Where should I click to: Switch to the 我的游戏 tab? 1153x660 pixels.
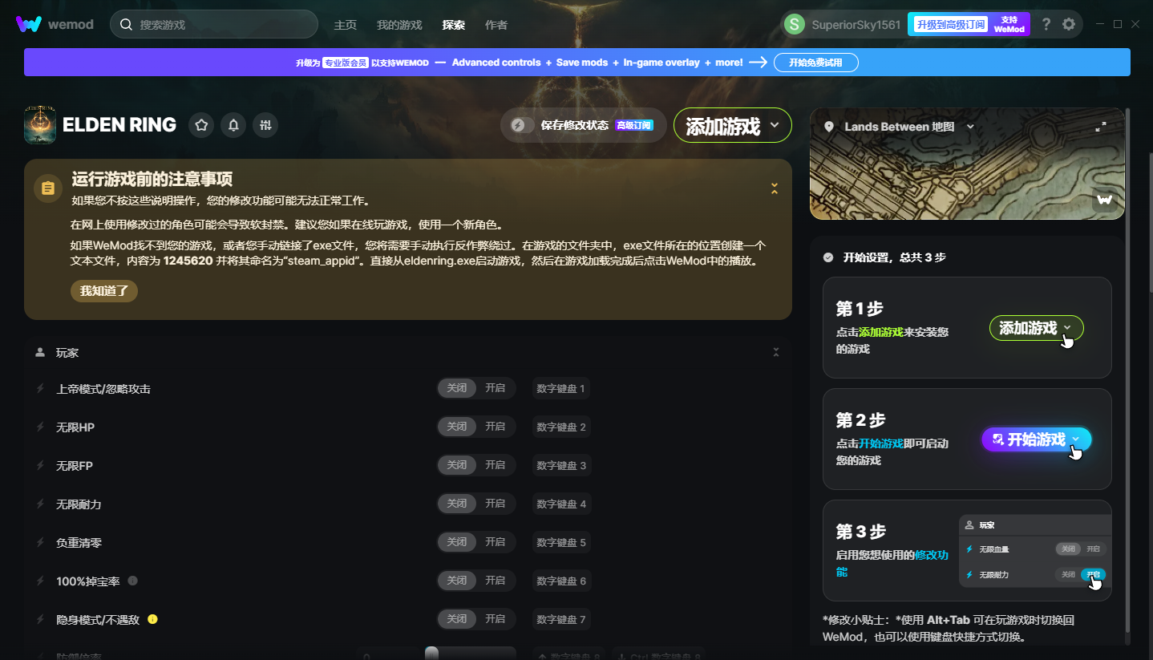pos(399,25)
